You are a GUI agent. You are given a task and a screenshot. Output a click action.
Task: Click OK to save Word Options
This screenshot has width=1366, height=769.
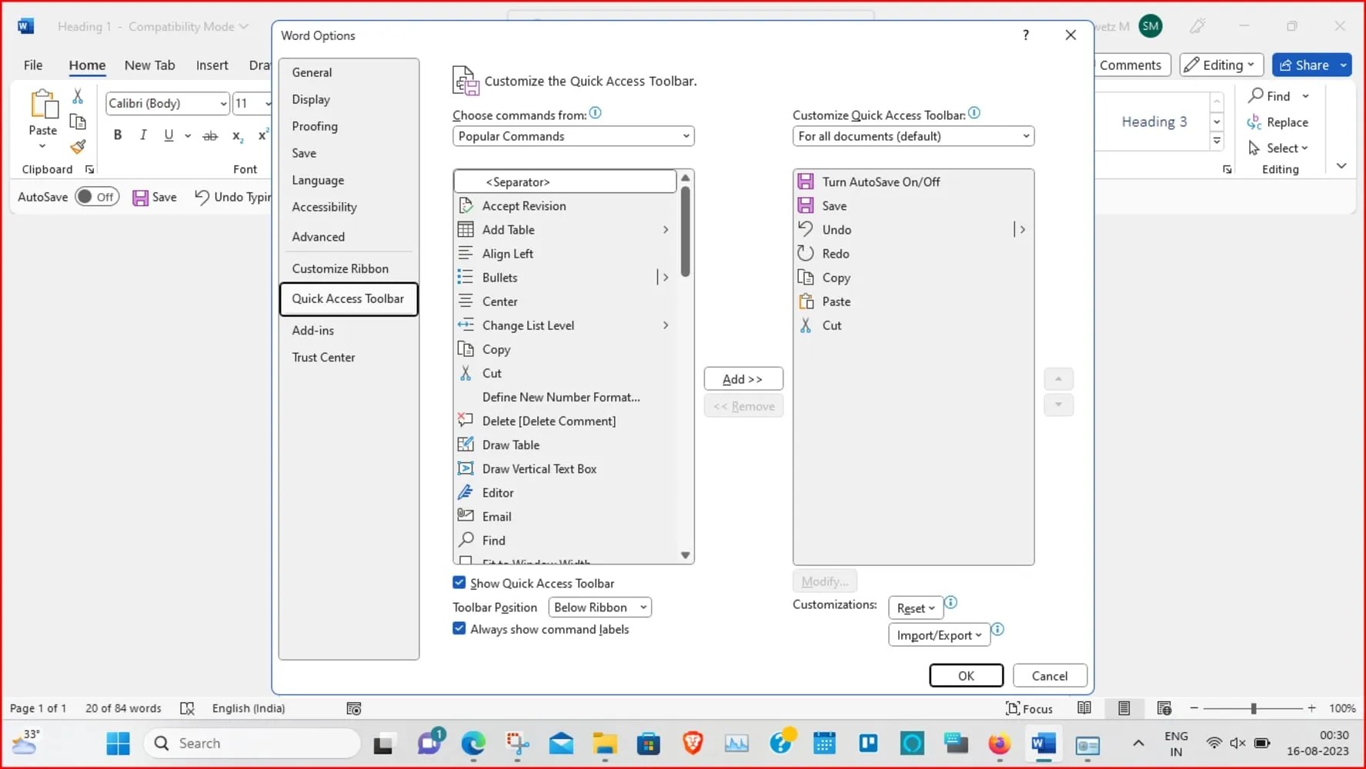point(966,675)
